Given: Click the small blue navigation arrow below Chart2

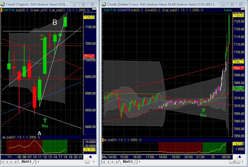Looking at the screenshot, I should pos(91,157).
